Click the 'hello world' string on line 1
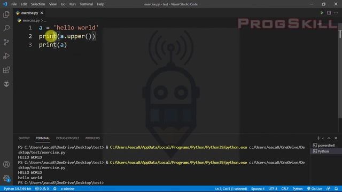Screen dimensions: 342x192 [76, 28]
